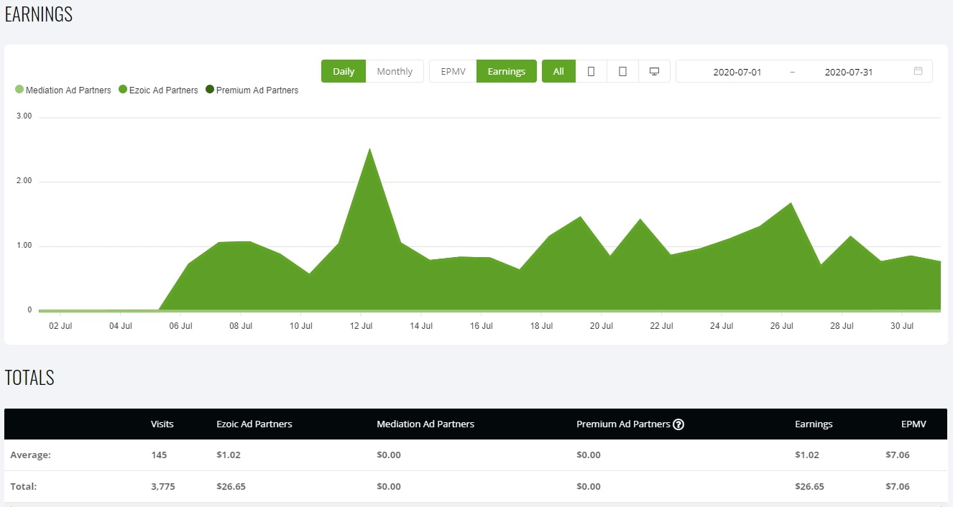Click the 30 Jul x-axis label
The image size is (953, 507).
[x=902, y=326]
